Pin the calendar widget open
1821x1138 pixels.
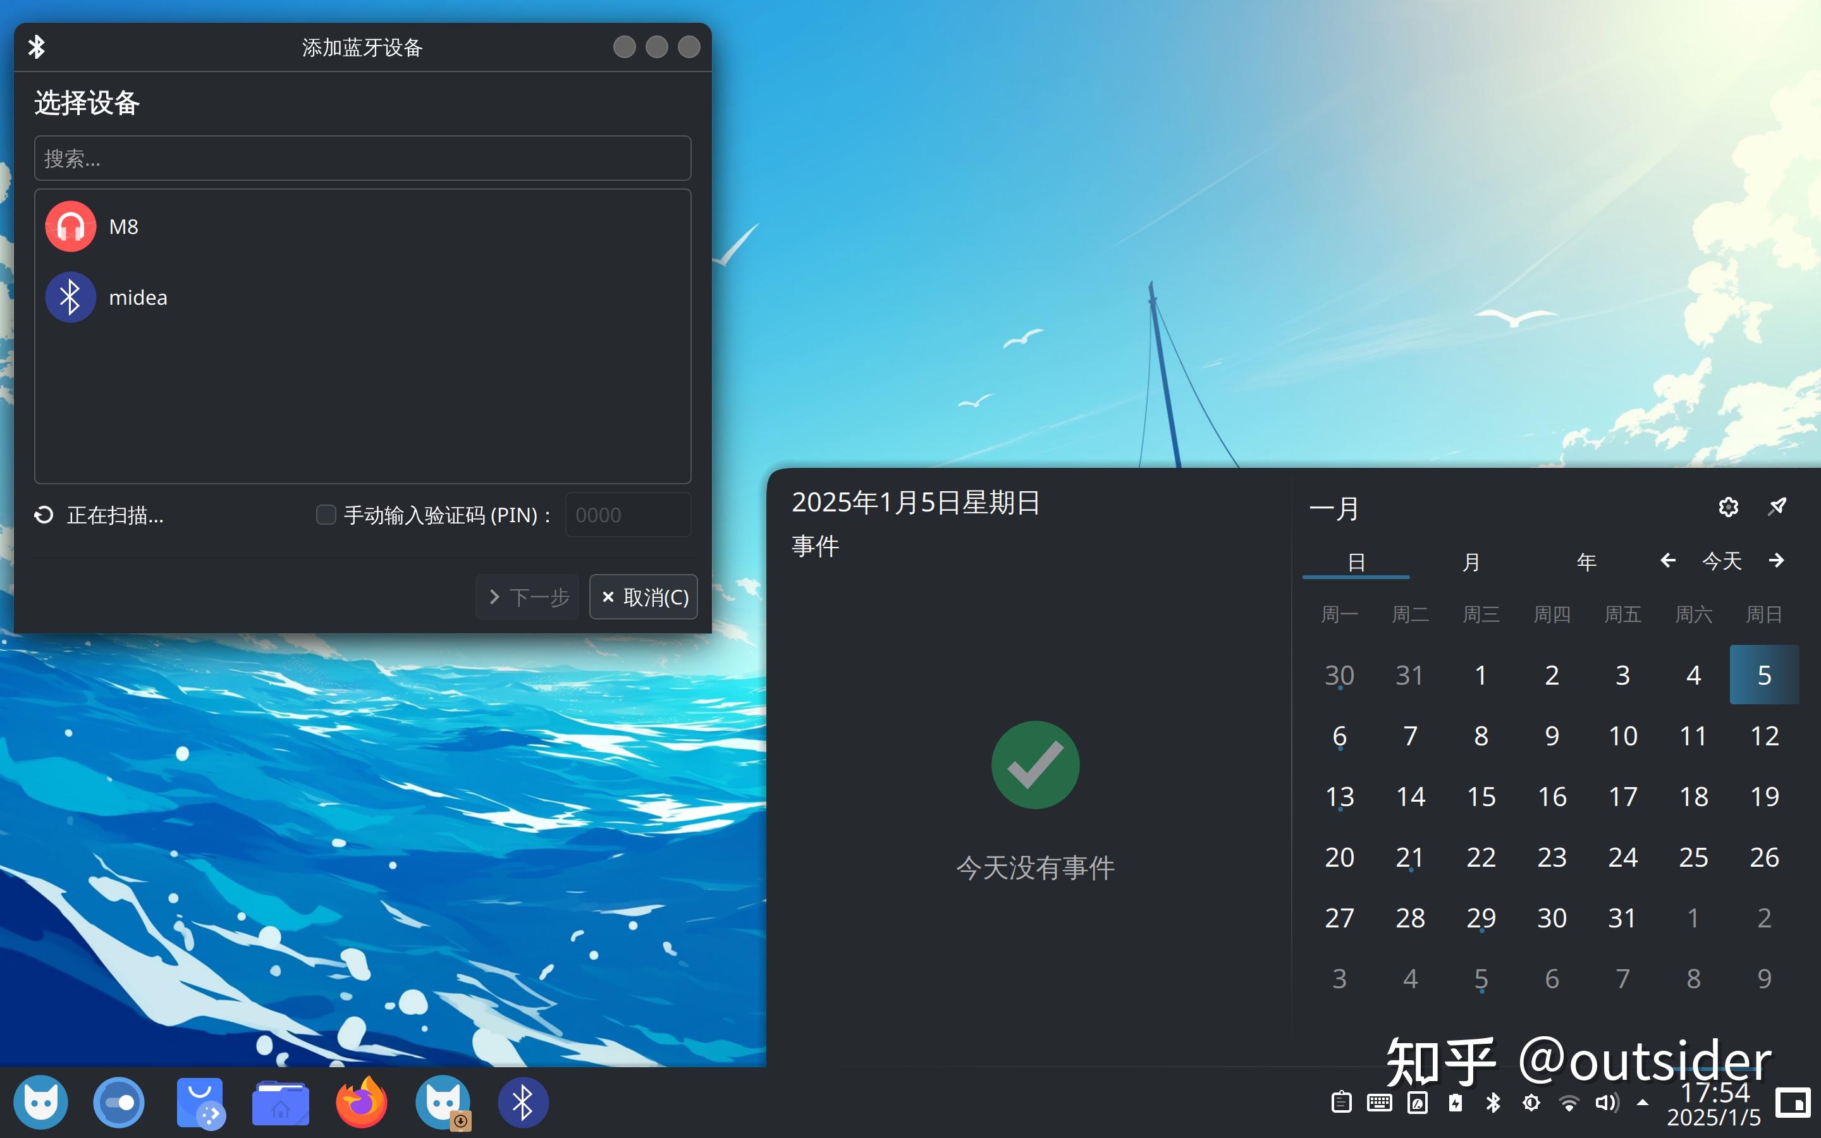1777,506
